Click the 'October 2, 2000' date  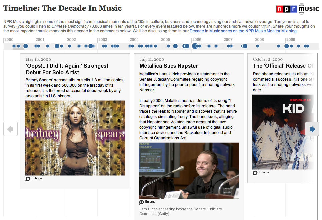(268, 59)
